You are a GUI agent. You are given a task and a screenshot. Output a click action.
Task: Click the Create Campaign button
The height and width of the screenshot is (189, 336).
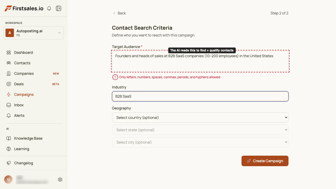pos(265,161)
